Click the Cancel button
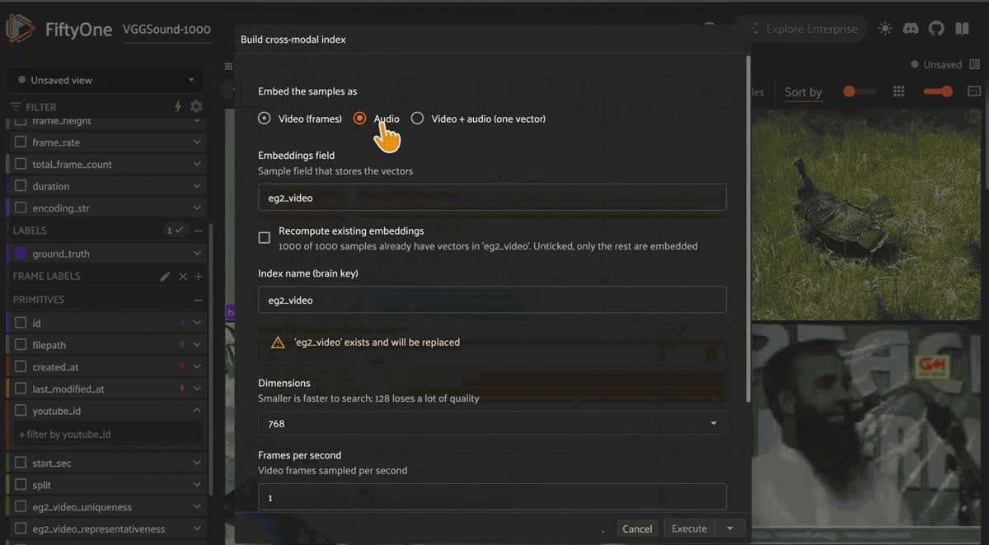The width and height of the screenshot is (989, 545). 637,529
